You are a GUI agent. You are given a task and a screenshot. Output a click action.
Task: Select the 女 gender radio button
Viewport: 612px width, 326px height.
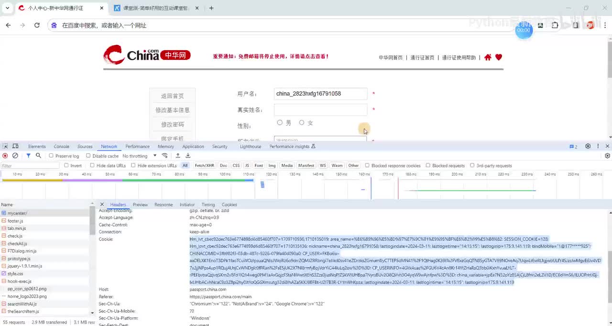click(x=302, y=123)
